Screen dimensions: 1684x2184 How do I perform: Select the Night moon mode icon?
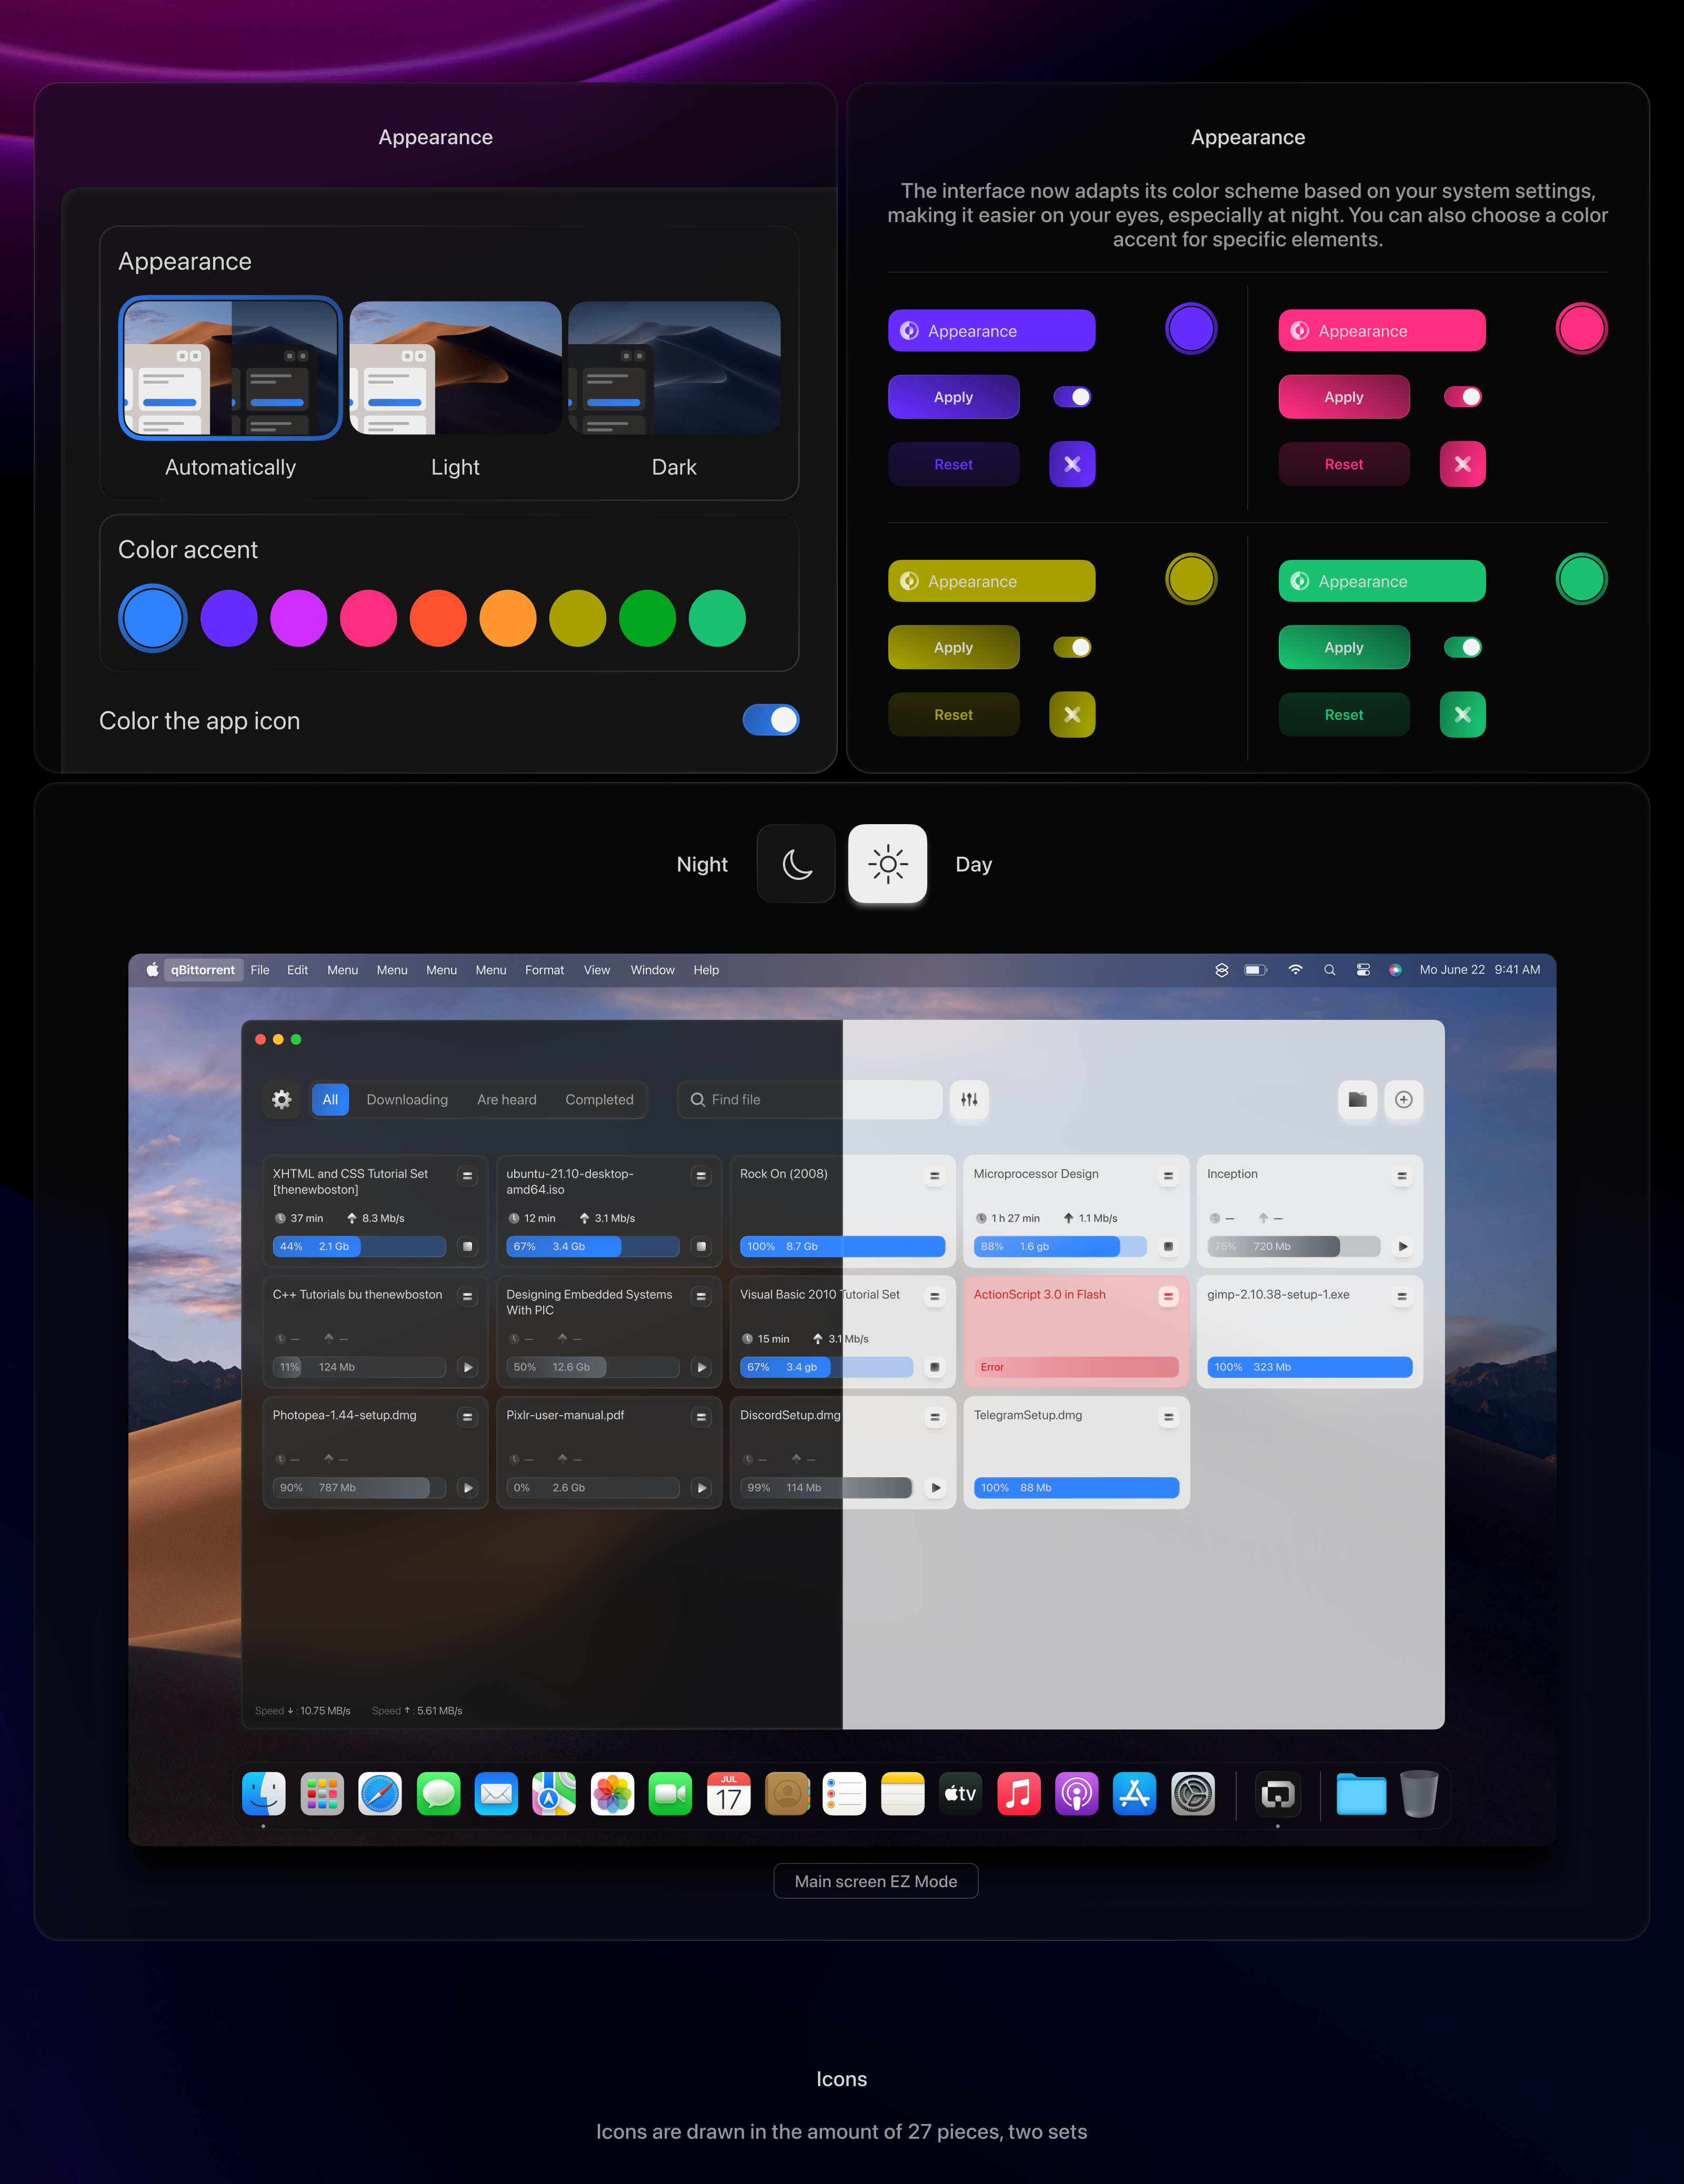(796, 864)
